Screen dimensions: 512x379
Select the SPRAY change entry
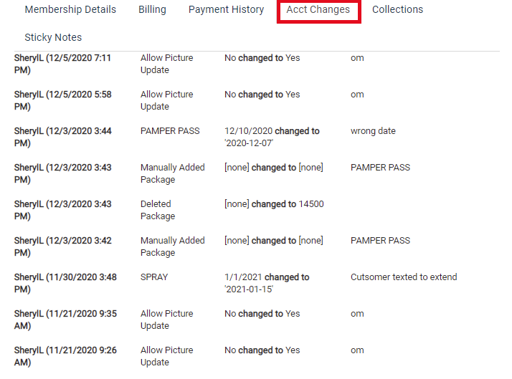256,283
